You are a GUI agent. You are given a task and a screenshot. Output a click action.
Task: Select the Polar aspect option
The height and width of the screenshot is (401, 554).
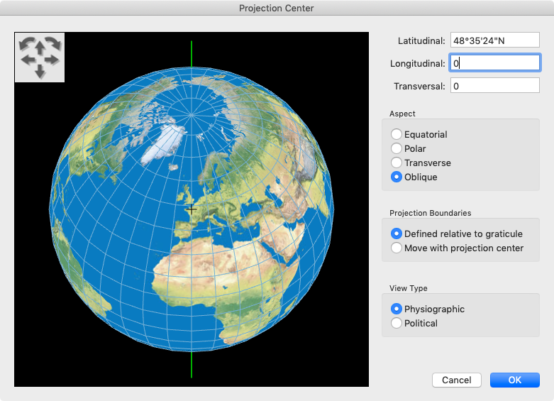coord(397,149)
